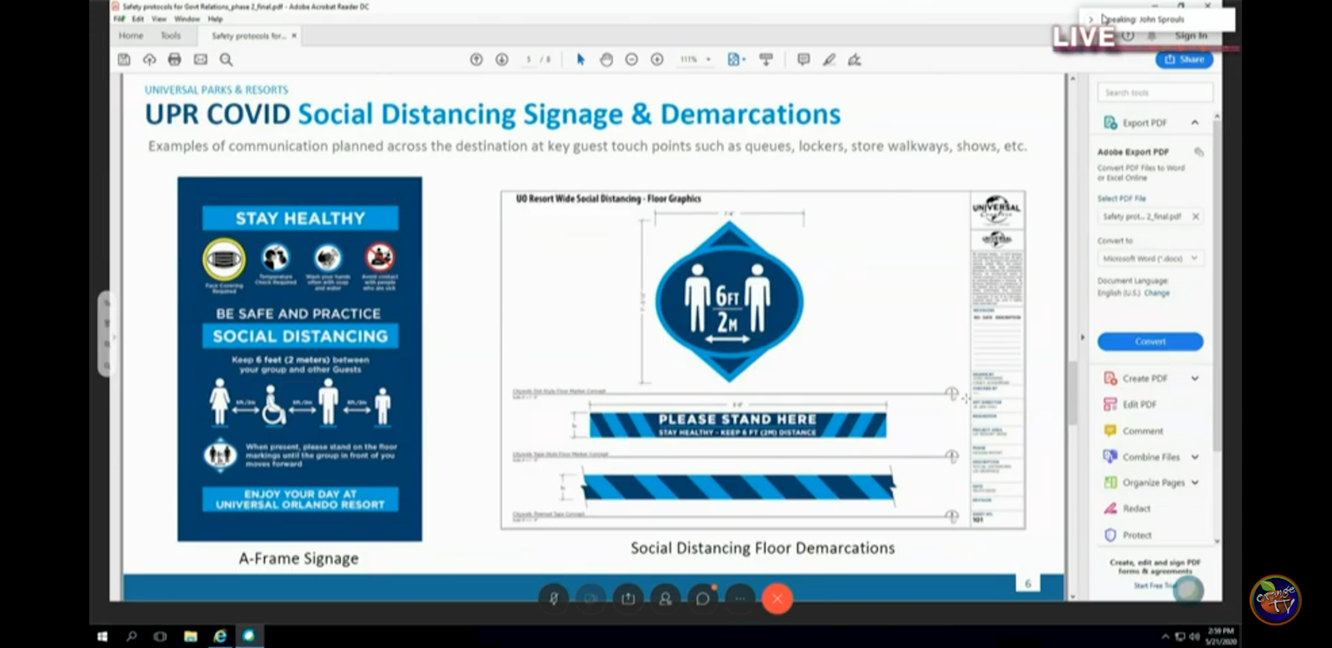Click the Change document language link

1156,293
